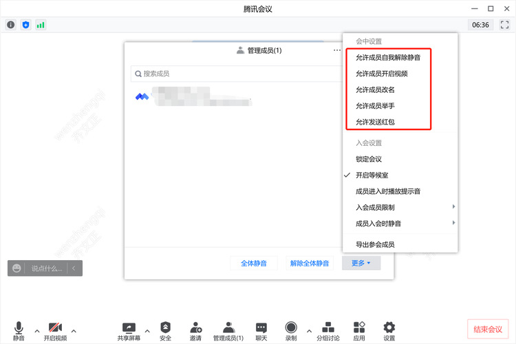Expand recording options arrow beside 录制
Viewport: 516px width, 344px height.
(309, 331)
